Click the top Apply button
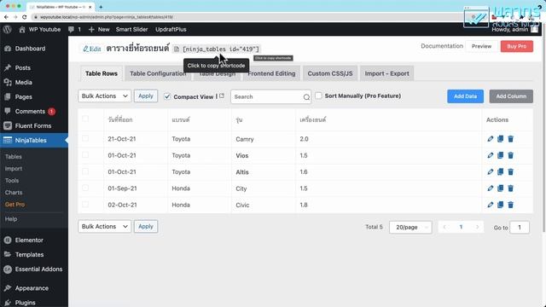 point(146,96)
